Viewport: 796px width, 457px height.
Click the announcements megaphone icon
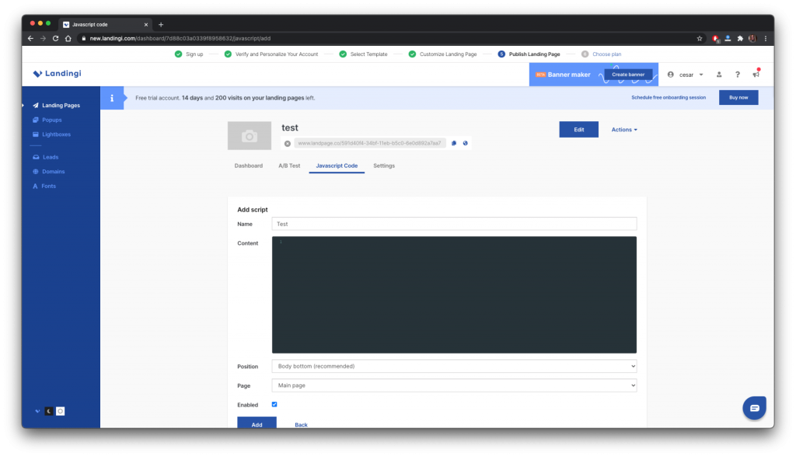tap(756, 75)
